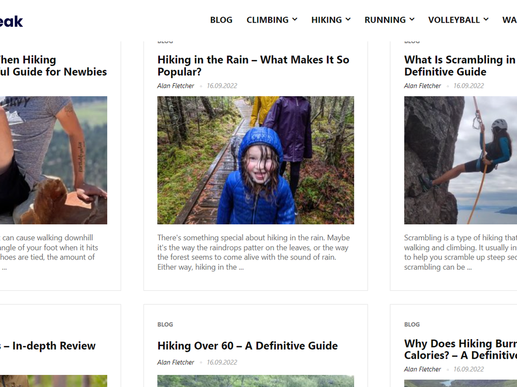This screenshot has width=517, height=387.
Task: Click Alan Fletcher under Hiking Over 60
Action: [x=176, y=362]
